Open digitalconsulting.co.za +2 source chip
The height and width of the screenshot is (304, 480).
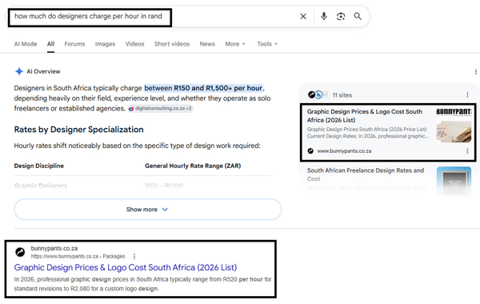161,108
